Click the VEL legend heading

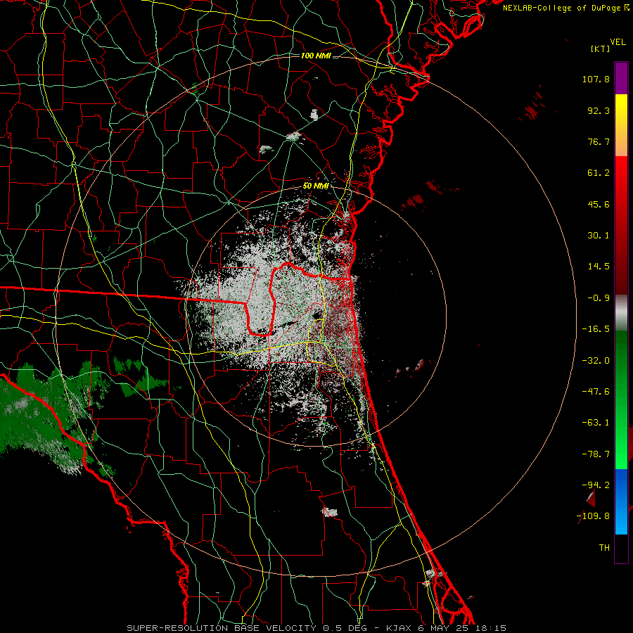click(x=618, y=42)
